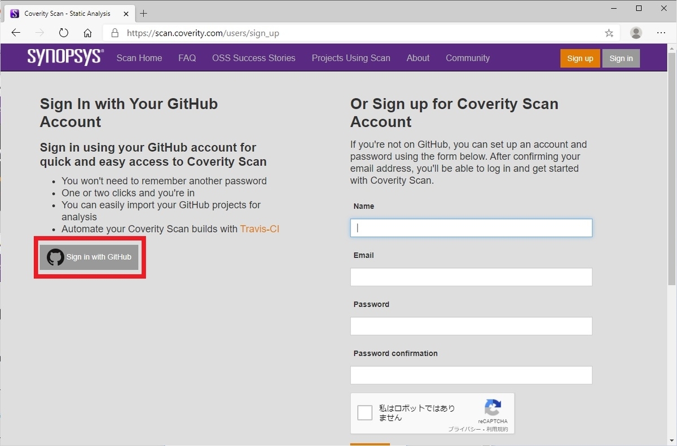Open Projects Using Scan page
This screenshot has height=446, width=677.
pyautogui.click(x=351, y=58)
